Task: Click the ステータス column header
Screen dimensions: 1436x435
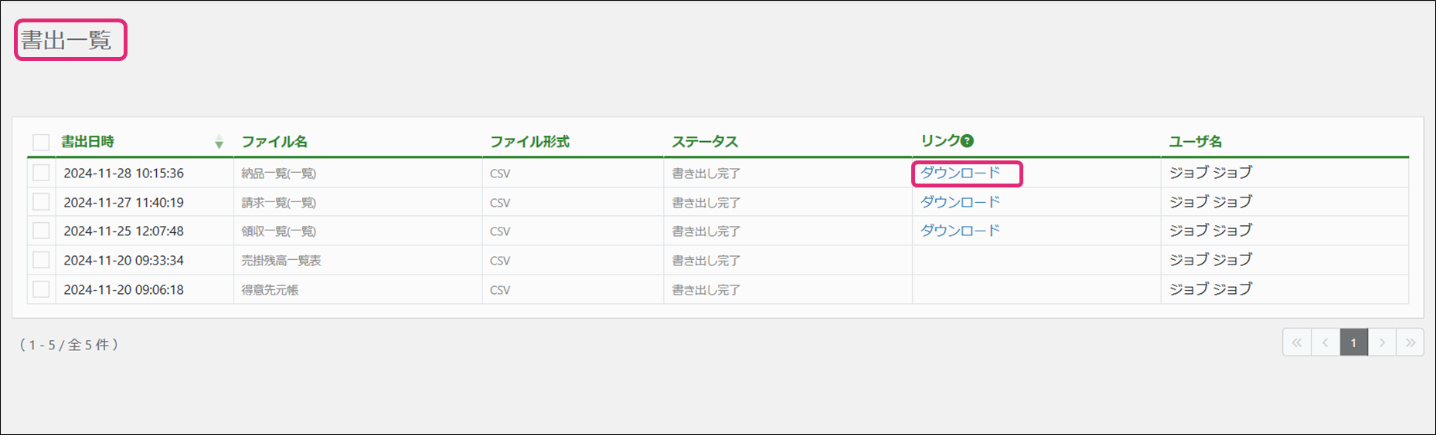Action: [704, 142]
